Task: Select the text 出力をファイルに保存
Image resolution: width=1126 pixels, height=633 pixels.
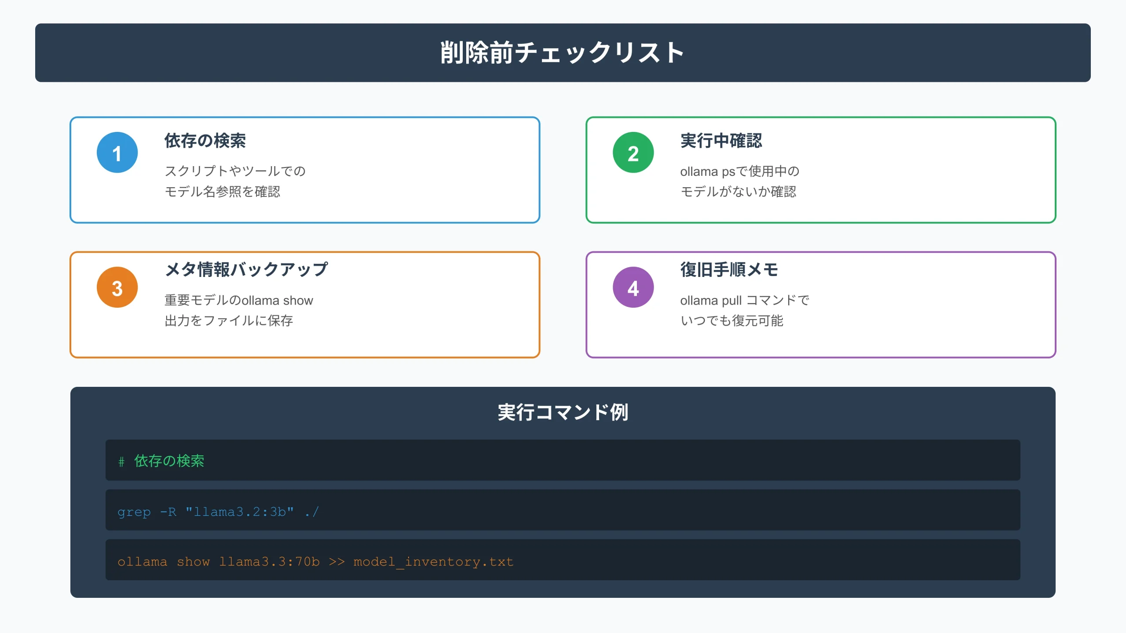Action: point(229,320)
